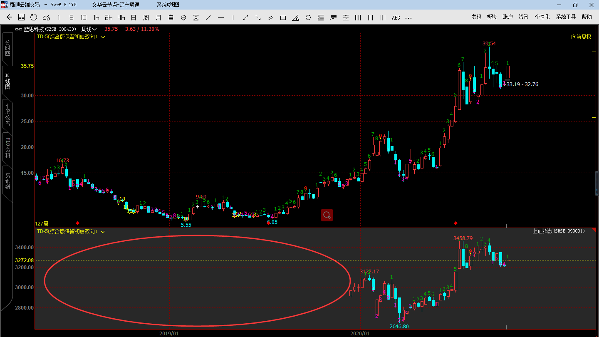Image resolution: width=599 pixels, height=337 pixels.
Task: Switch to the 资讯链 side tab
Action: [7, 181]
